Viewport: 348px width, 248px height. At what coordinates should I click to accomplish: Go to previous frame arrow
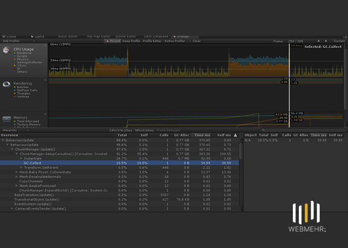click(319, 41)
